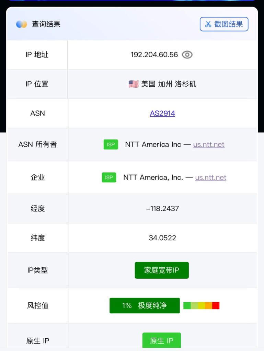Screen dimensions: 264x351
Task: Click ISP badge in ASN 所有者 row
Action: (x=111, y=145)
